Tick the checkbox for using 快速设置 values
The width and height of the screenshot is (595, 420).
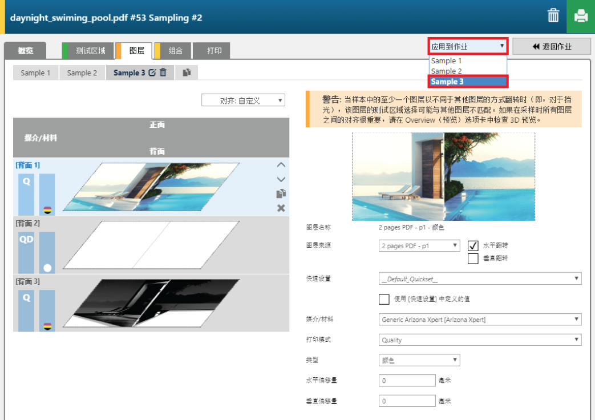coord(384,299)
